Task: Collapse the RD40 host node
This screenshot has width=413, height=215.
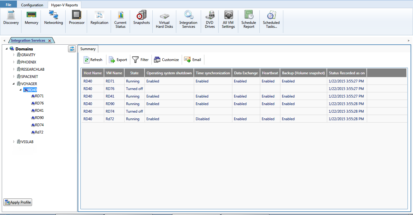Action: click(x=21, y=90)
